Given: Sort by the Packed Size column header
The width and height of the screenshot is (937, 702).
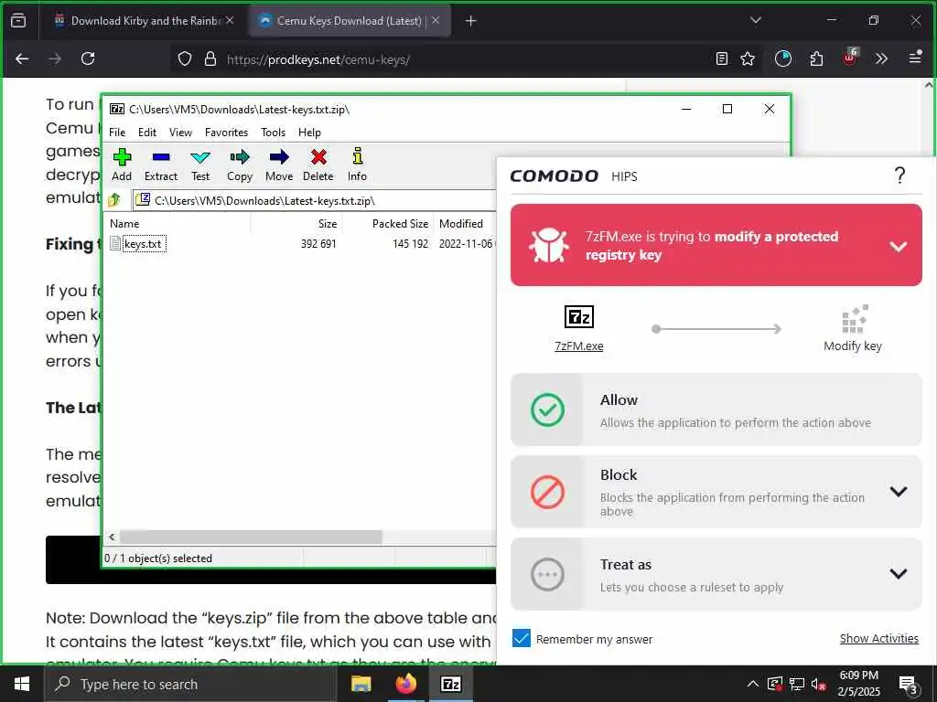Looking at the screenshot, I should 387,224.
